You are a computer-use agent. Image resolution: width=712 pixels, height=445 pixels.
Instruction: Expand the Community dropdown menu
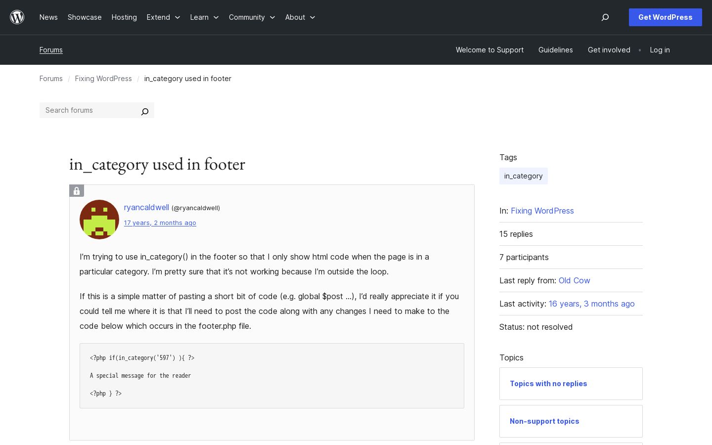[252, 17]
